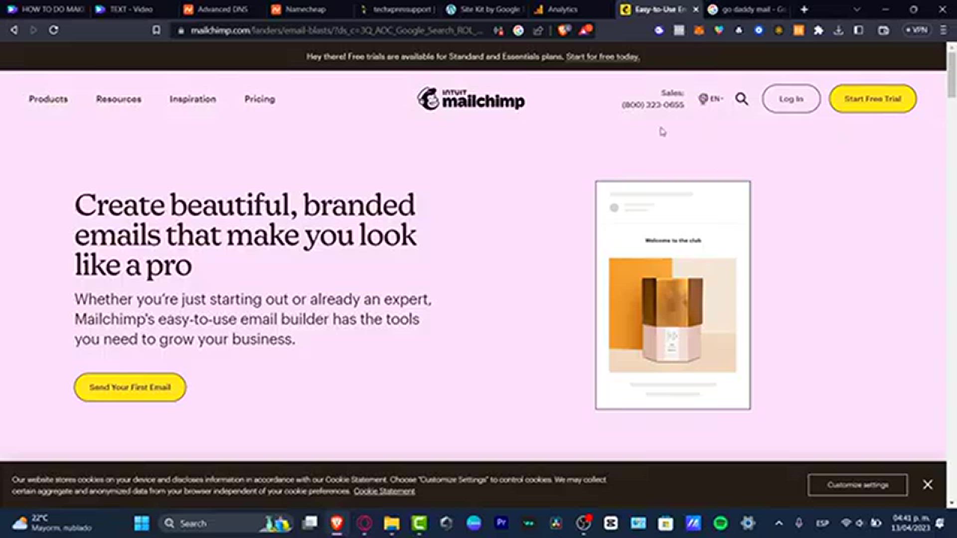Open the EN language selector
This screenshot has height=538, width=957.
click(711, 99)
